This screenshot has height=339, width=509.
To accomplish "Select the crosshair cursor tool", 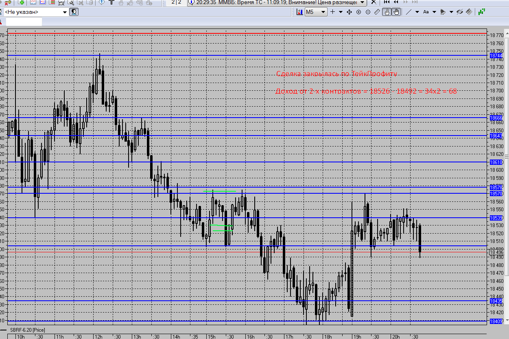I will click(x=332, y=12).
